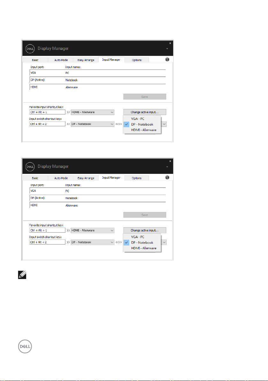The width and height of the screenshot is (268, 381).
Task: Choose HDMI - Alienware in top window popup menu
Action: [x=144, y=130]
